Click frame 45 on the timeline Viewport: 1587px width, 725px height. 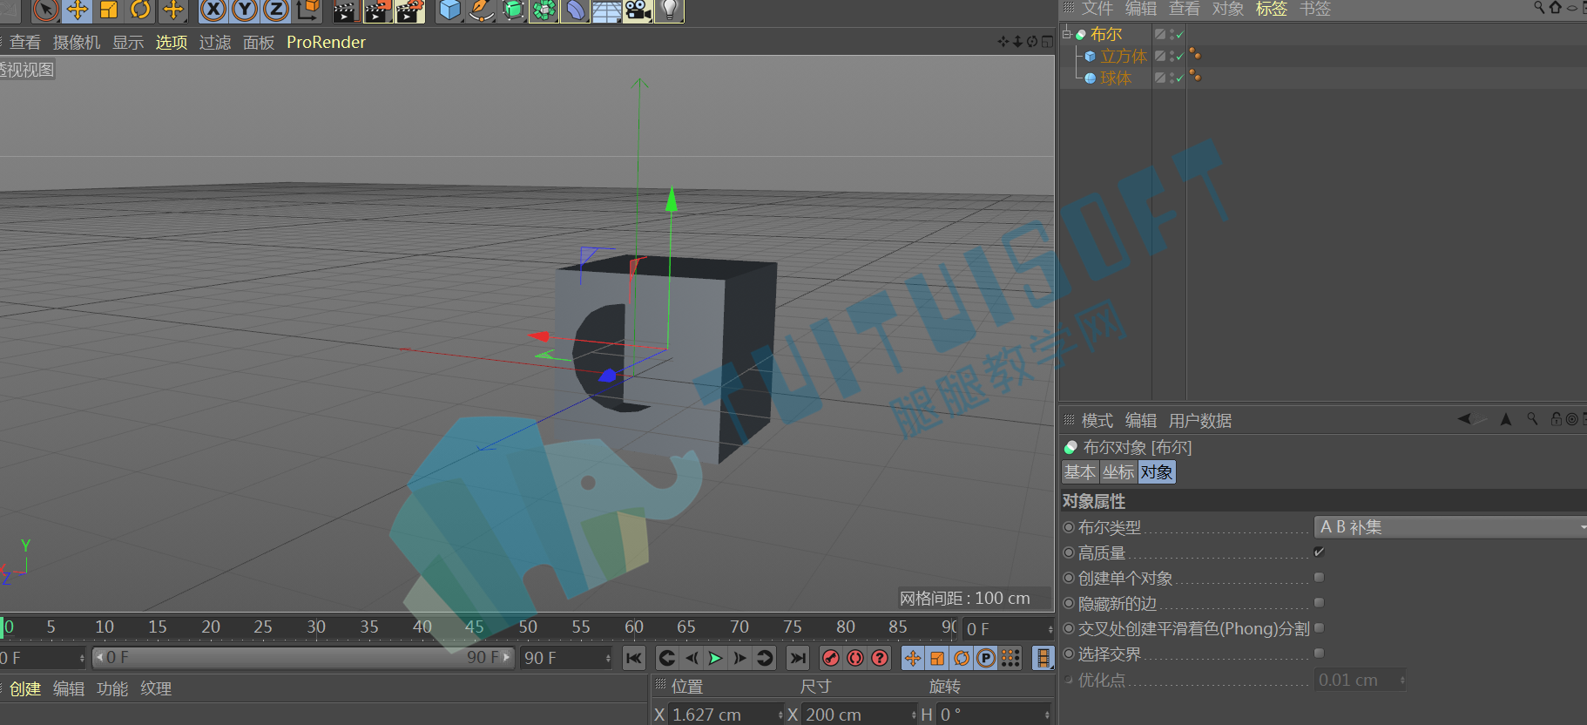tap(475, 627)
